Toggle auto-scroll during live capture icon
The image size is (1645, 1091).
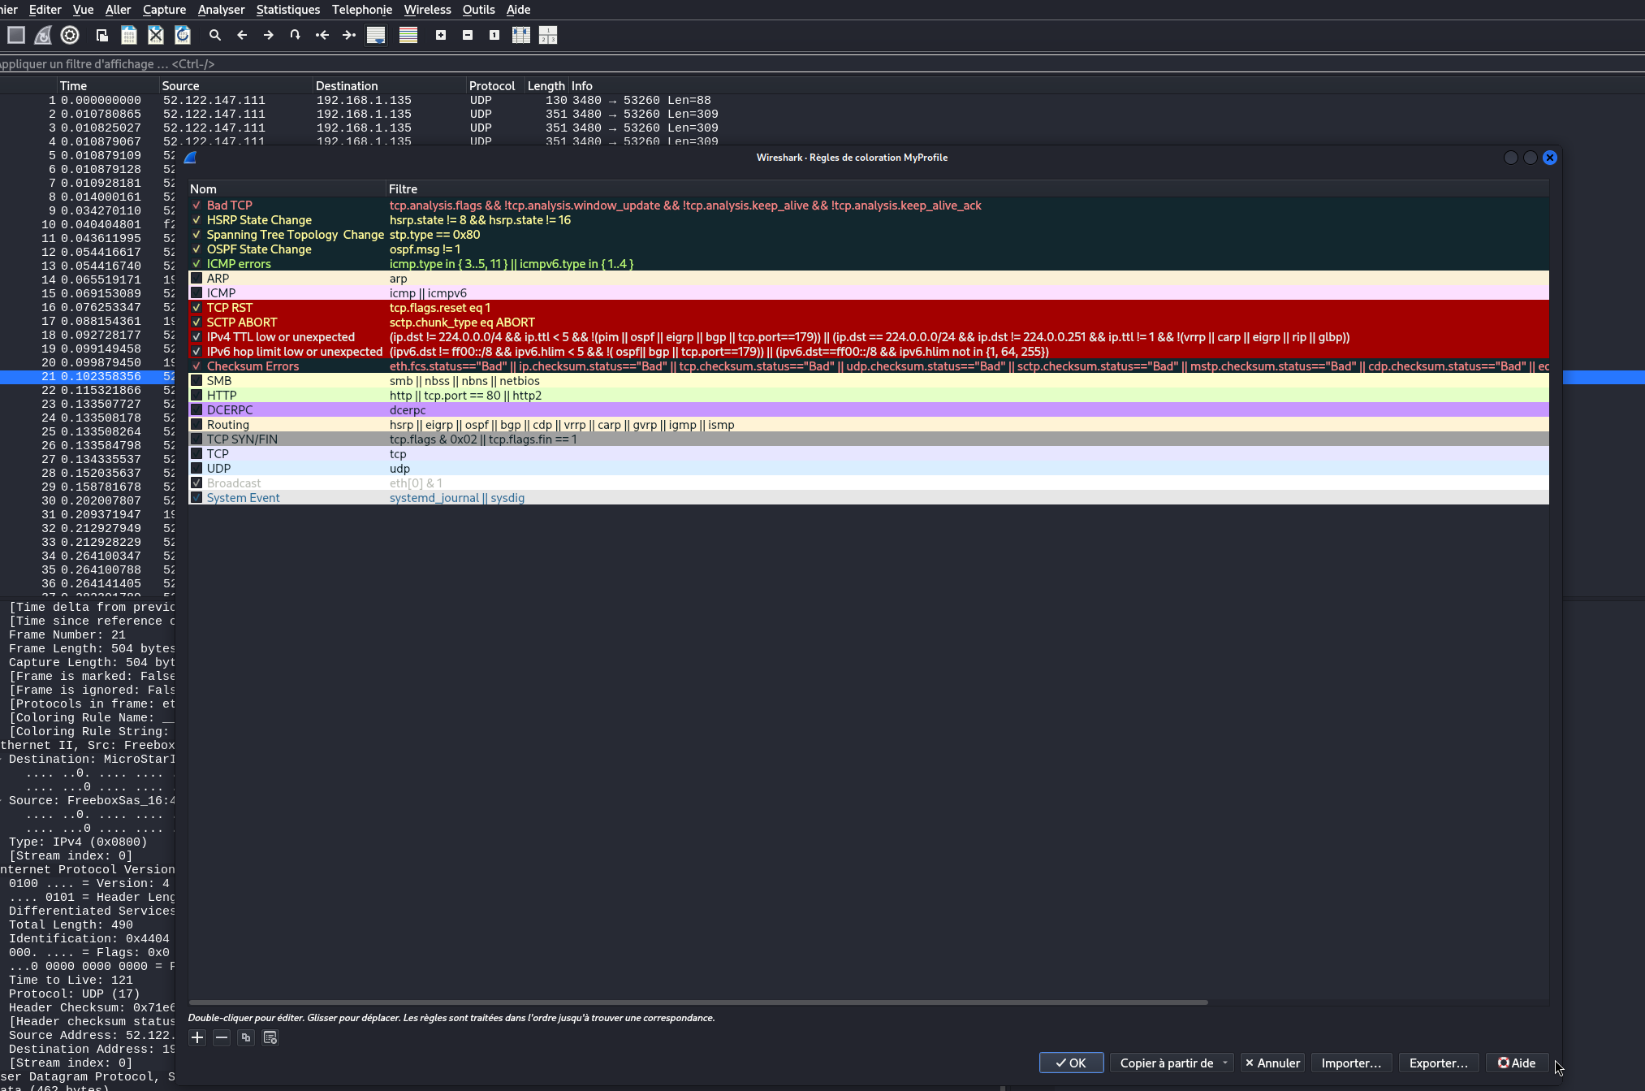pos(376,35)
